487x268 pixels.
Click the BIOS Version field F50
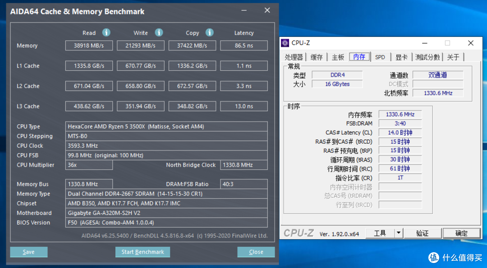coord(166,223)
